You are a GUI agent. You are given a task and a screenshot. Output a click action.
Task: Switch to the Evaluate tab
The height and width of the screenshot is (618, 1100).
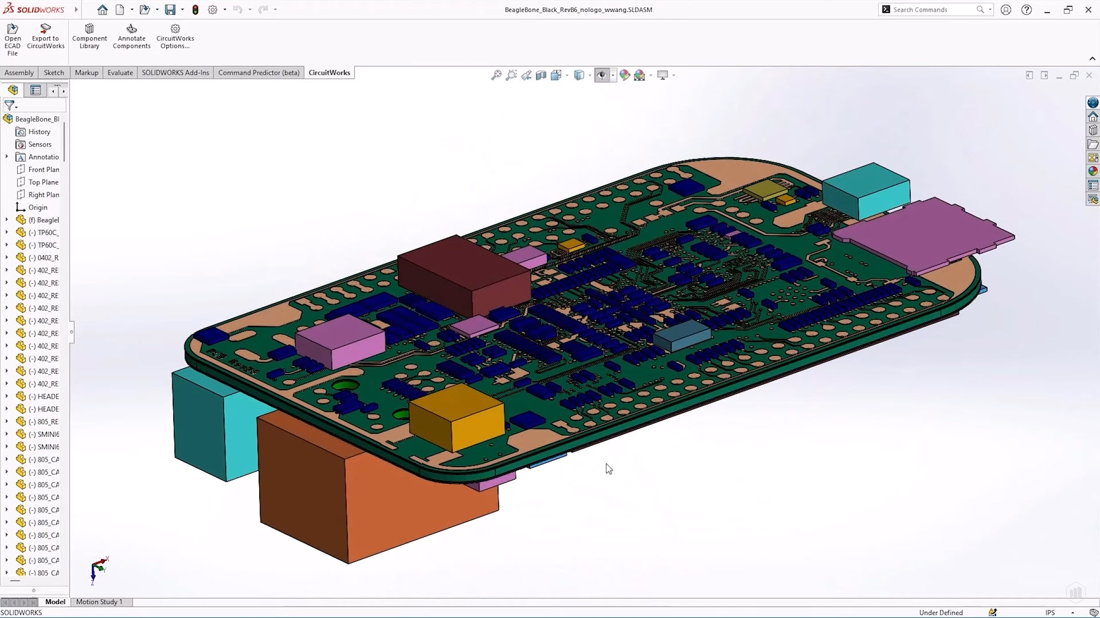coord(120,73)
